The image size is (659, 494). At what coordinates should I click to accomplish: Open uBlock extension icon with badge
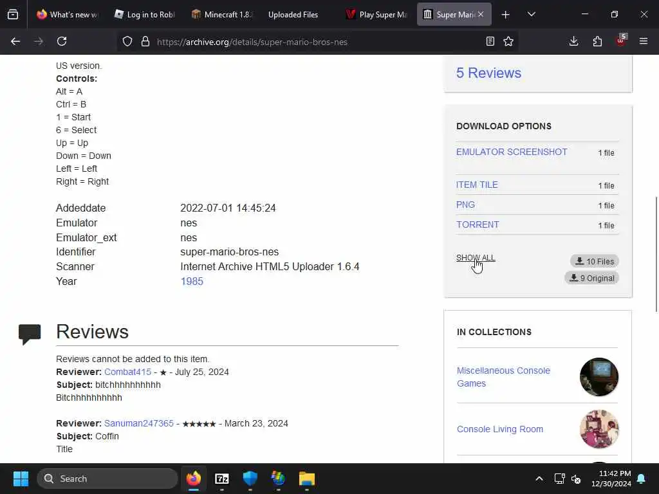click(621, 41)
